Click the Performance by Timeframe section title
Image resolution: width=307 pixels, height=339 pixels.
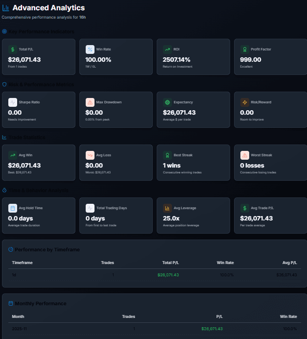tap(47, 250)
